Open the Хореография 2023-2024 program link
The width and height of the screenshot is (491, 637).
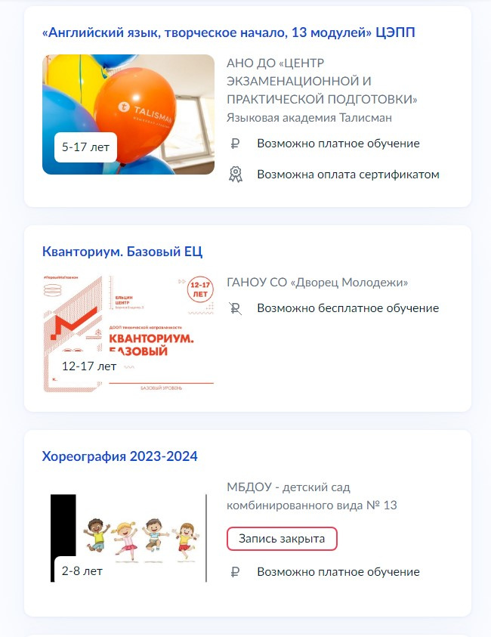120,456
